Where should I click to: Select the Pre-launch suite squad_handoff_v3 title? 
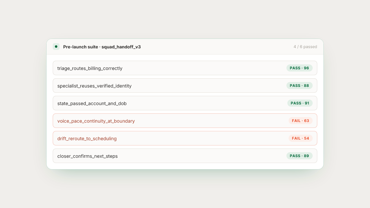(x=102, y=47)
